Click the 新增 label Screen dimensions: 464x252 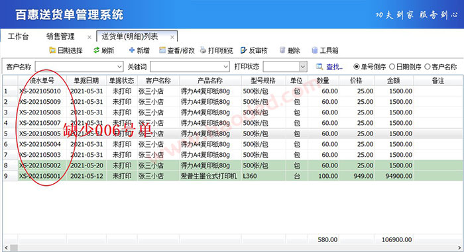coord(143,50)
